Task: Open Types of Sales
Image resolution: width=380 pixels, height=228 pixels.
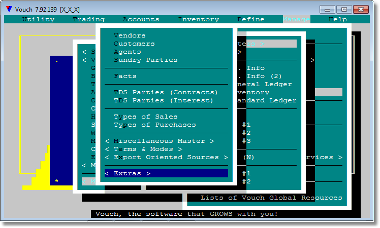Action: pos(146,117)
